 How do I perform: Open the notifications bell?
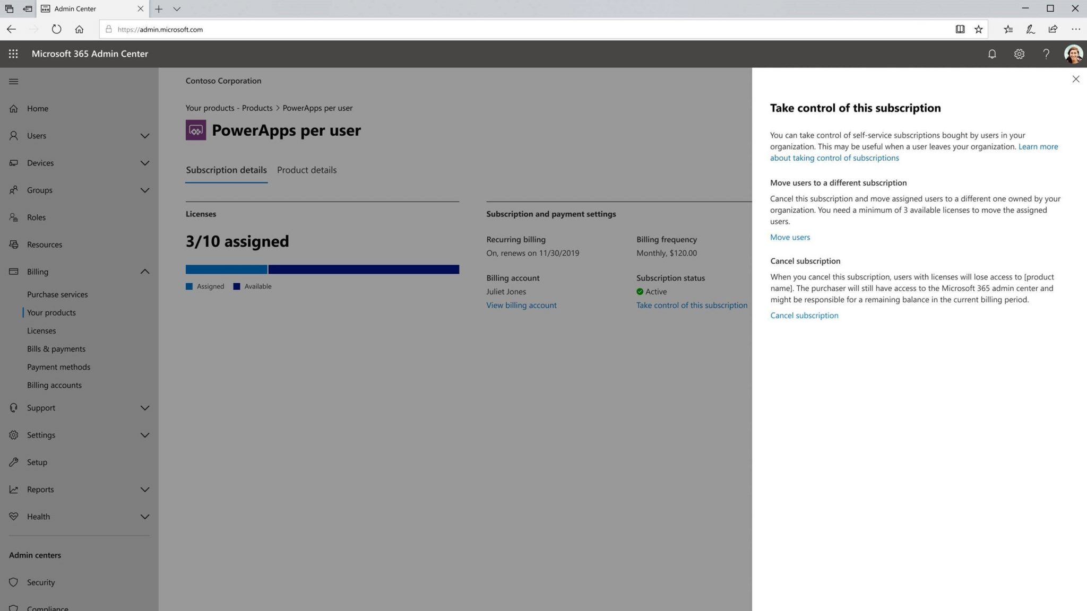point(991,54)
